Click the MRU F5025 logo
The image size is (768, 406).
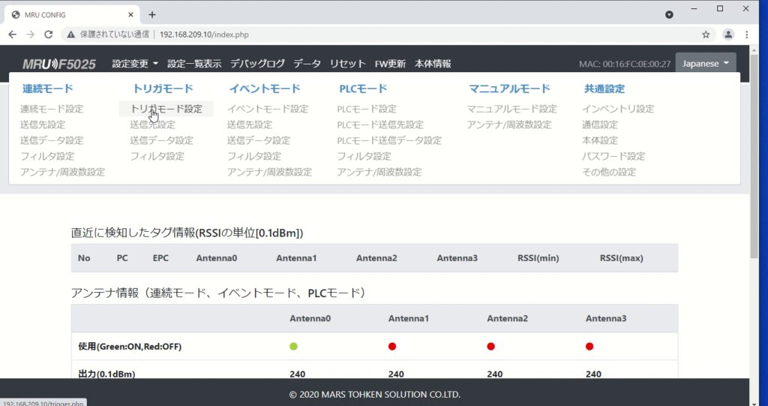59,64
